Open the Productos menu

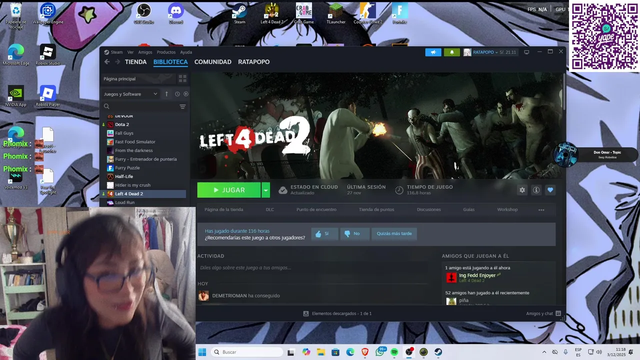point(166,52)
